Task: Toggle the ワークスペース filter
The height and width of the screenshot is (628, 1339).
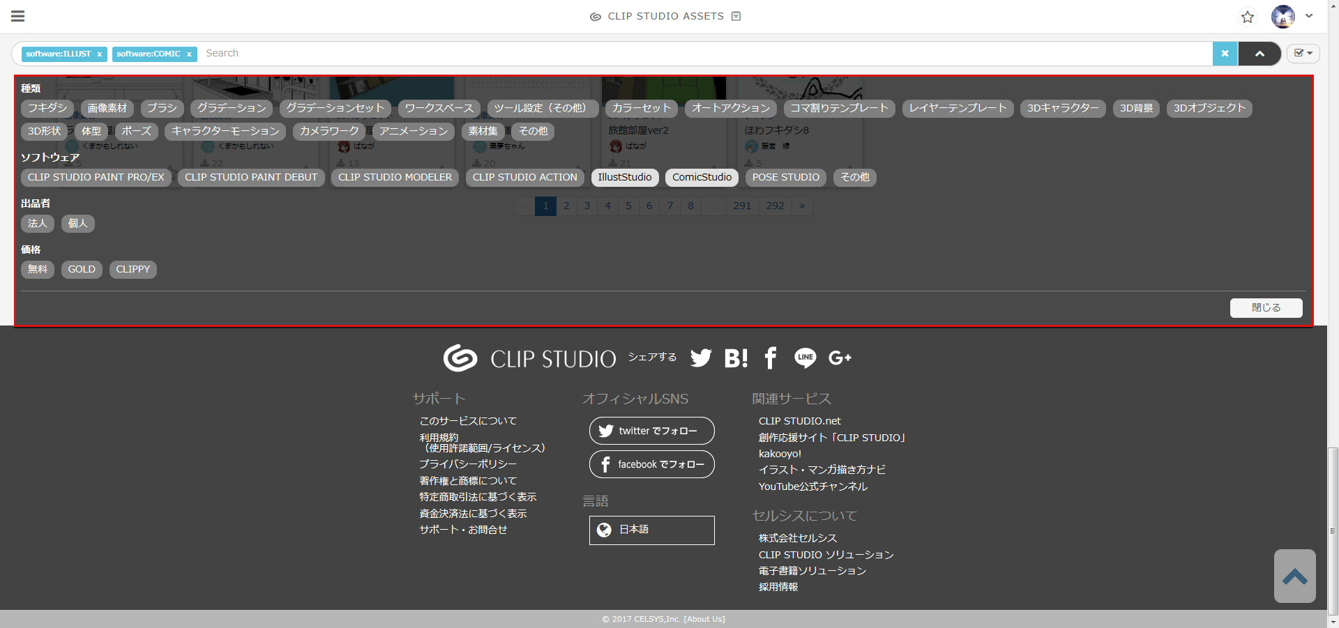Action: 439,108
